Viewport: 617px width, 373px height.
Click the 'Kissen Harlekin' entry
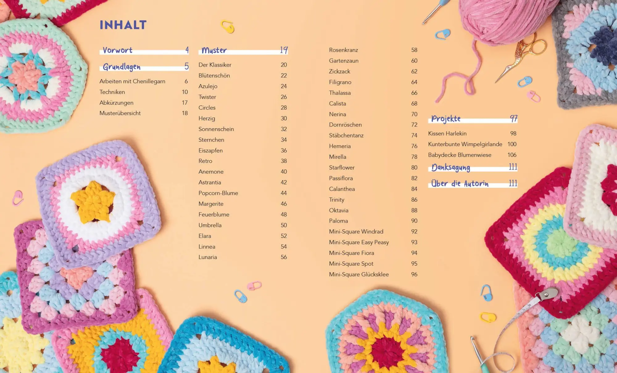point(447,133)
